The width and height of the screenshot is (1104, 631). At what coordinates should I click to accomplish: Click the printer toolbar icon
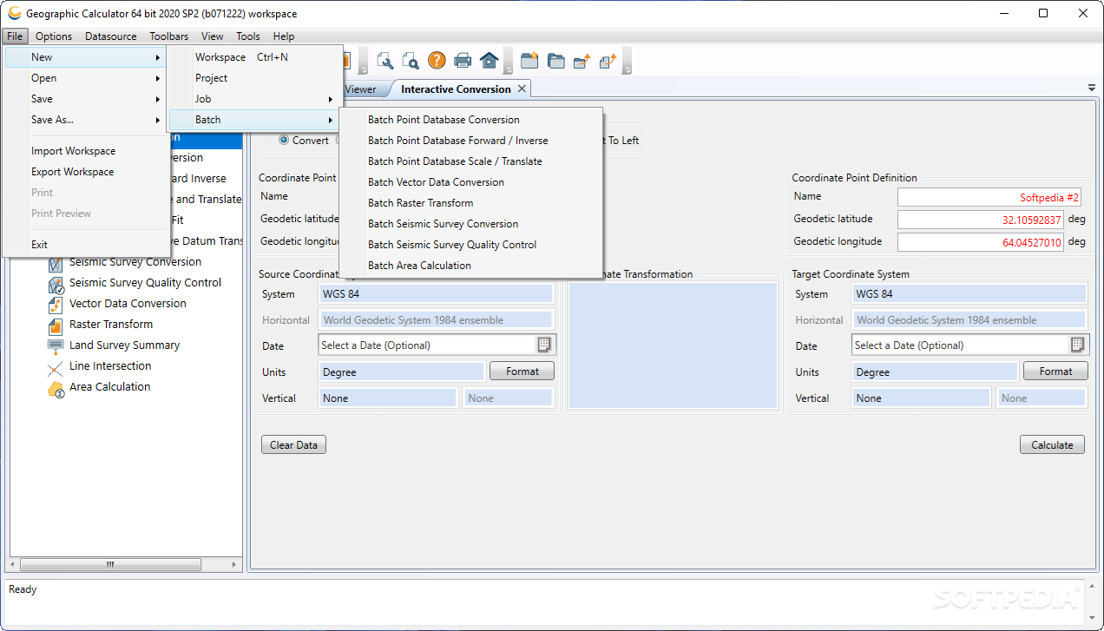click(x=463, y=61)
